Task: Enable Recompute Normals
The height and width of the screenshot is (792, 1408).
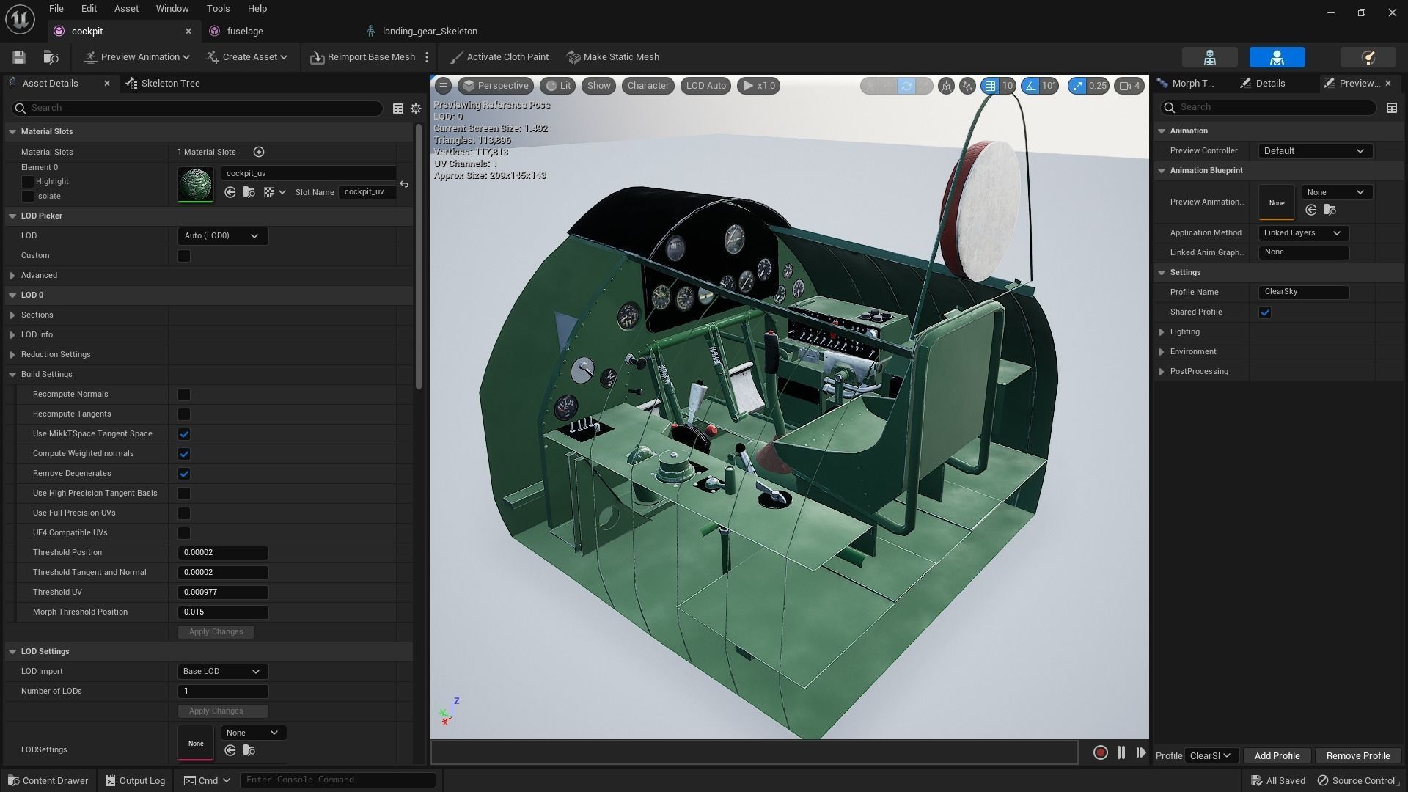Action: pos(184,395)
